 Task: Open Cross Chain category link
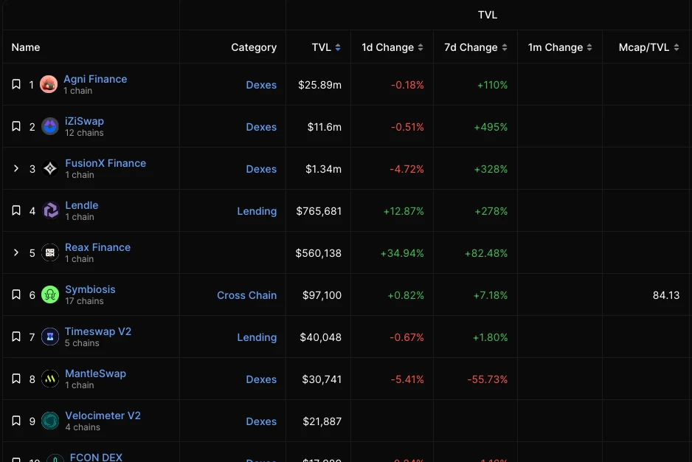click(x=246, y=295)
